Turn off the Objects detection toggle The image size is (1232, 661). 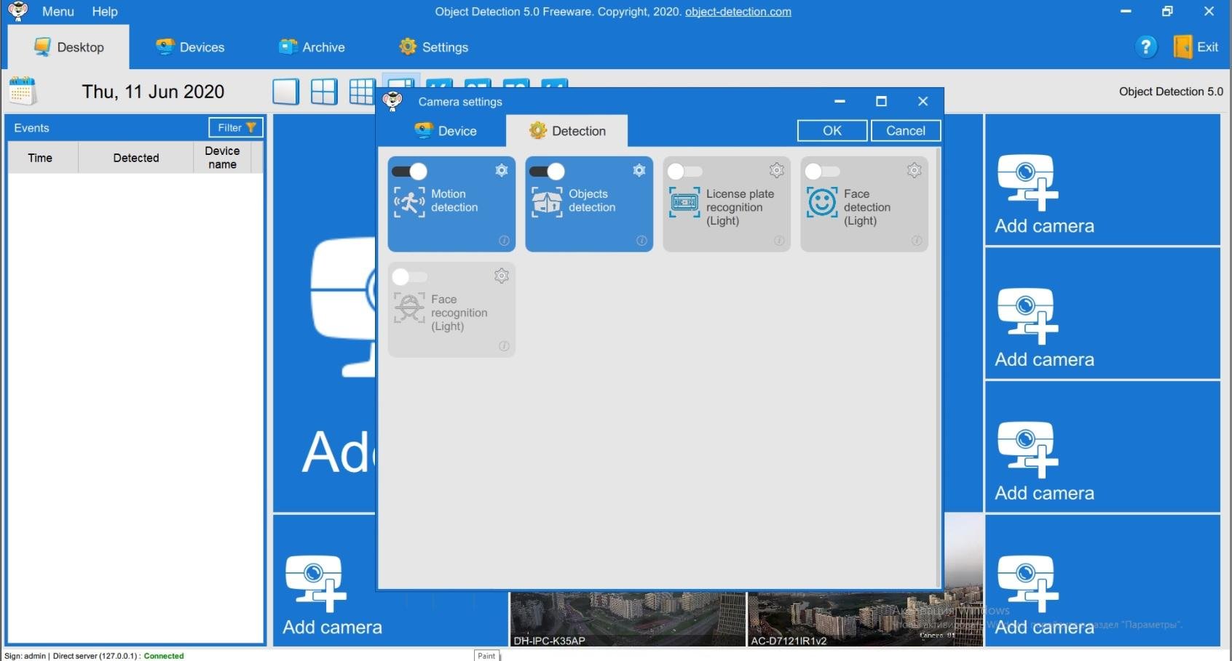coord(547,172)
